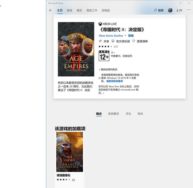Add to 愿望清单 wishlist

[x=142, y=41]
